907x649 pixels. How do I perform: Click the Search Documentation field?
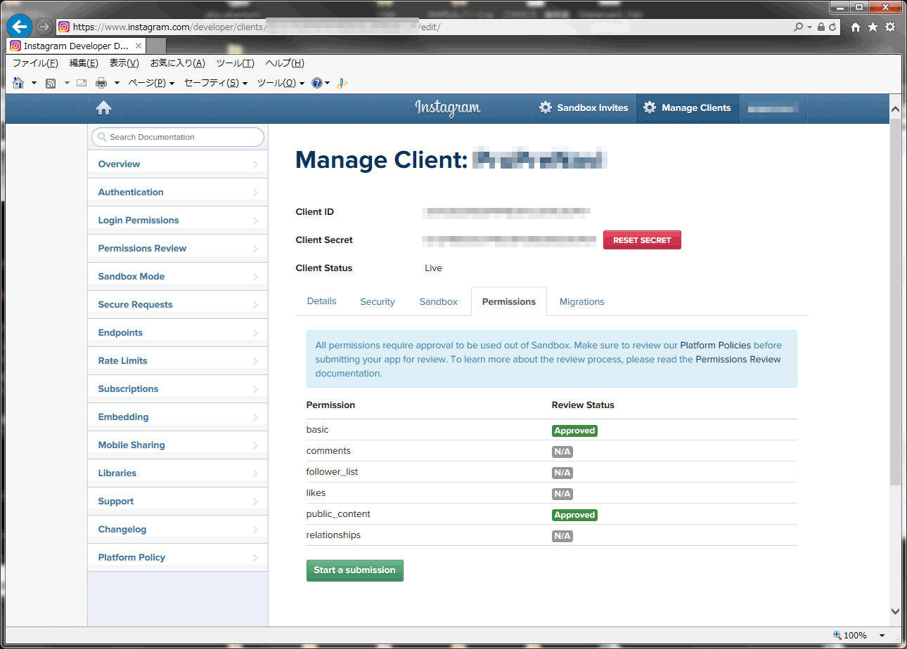(x=178, y=137)
